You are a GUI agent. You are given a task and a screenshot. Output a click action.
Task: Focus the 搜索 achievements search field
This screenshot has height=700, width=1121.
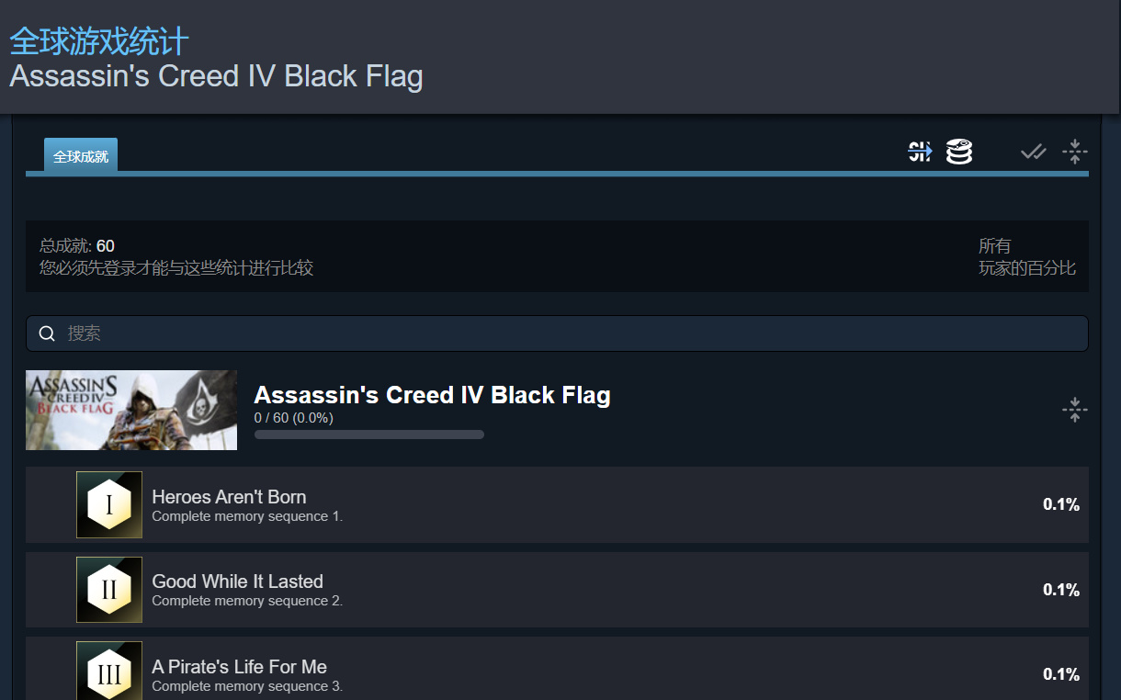click(557, 333)
